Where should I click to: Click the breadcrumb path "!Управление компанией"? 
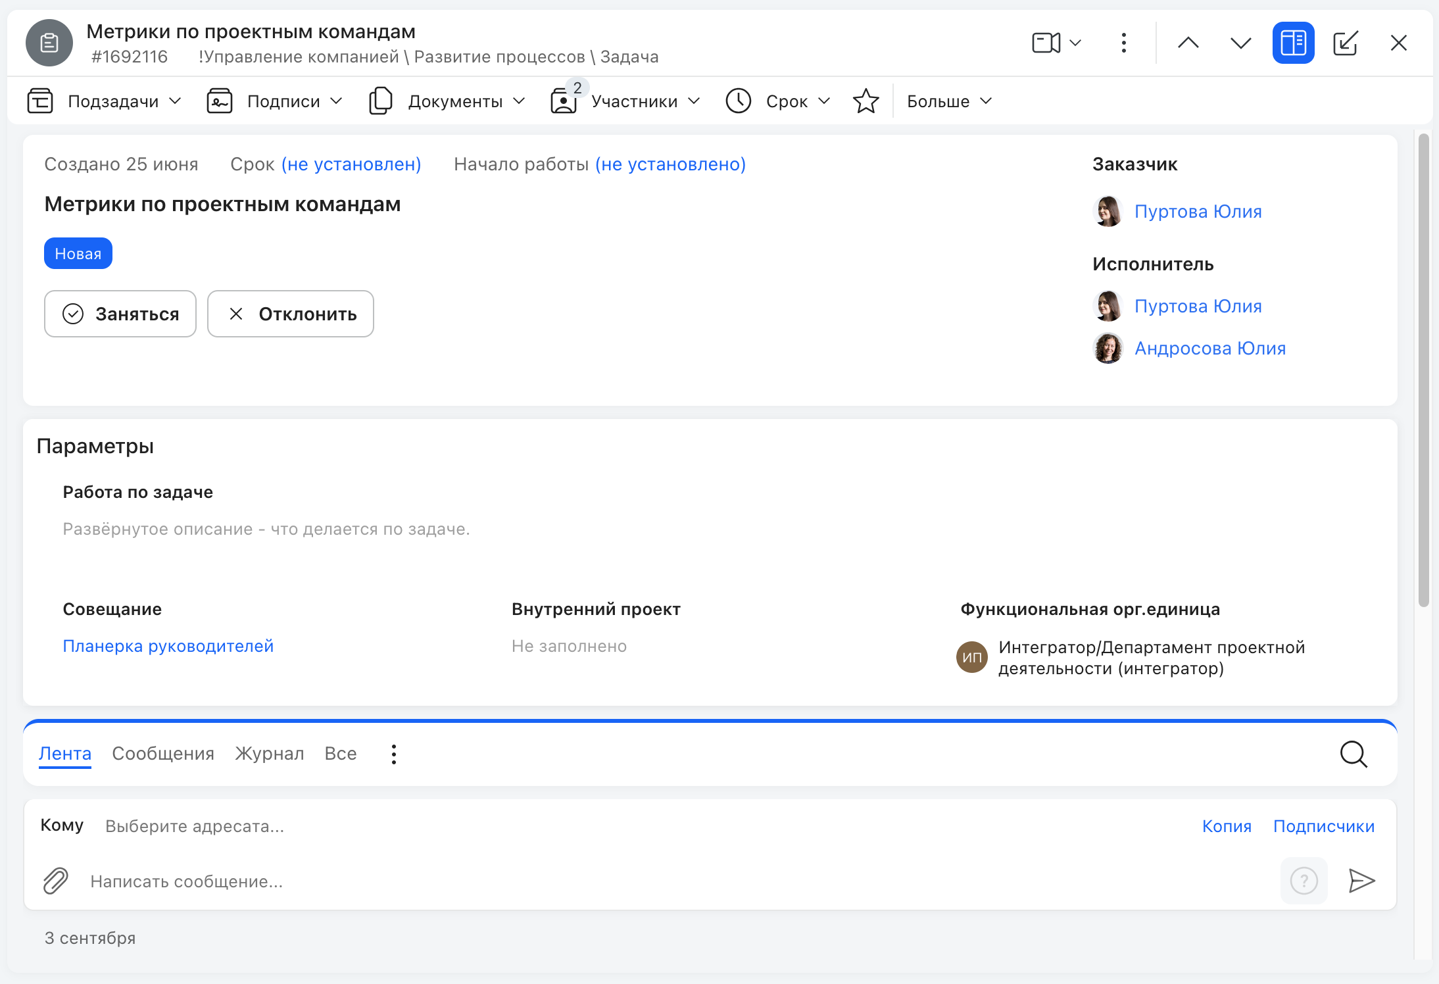pos(299,57)
